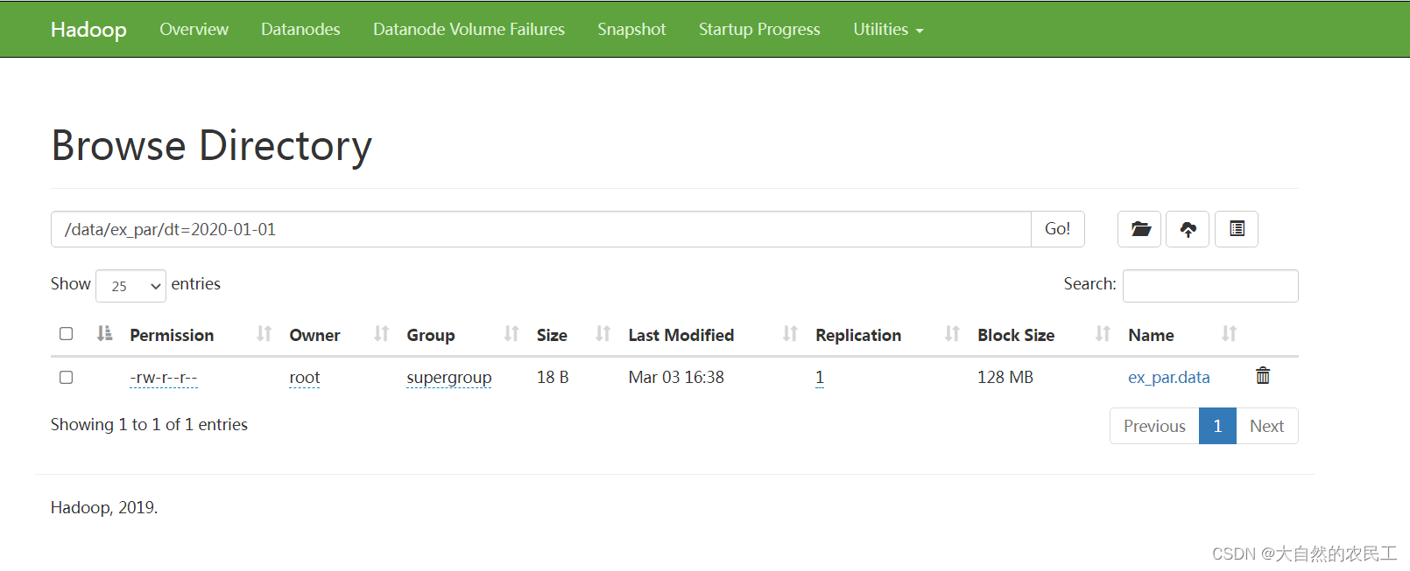Click the upload files cloud icon
Image resolution: width=1410 pixels, height=571 pixels.
[x=1188, y=229]
